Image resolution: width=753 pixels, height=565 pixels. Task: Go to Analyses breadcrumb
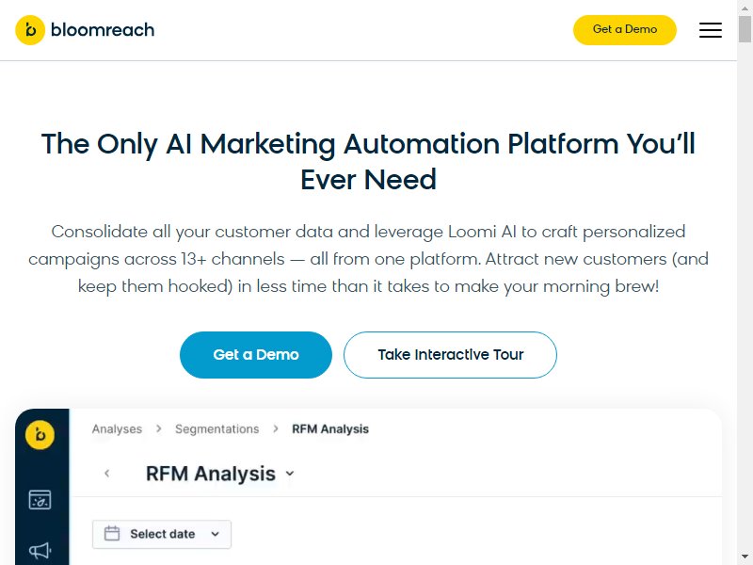pos(117,429)
